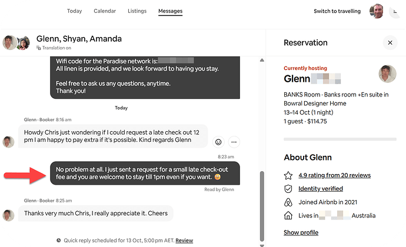Click the Identity verified shield icon
The height and width of the screenshot is (247, 406).
pos(288,189)
